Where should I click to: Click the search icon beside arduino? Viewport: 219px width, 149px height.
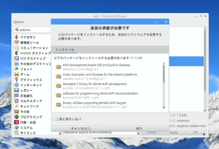[17, 30]
